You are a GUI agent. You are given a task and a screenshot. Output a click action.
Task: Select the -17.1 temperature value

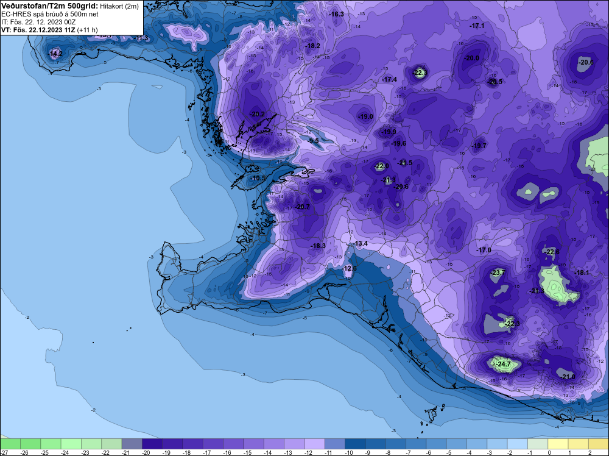[x=477, y=26]
